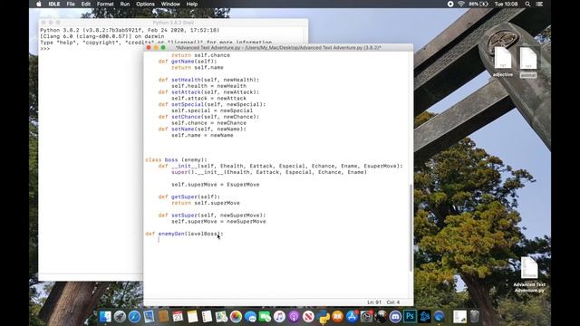Open Wi-Fi status in menu bar

tap(461, 4)
